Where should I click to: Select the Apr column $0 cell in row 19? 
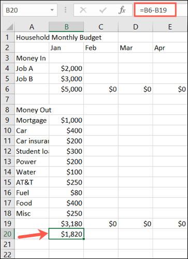pos(170,224)
